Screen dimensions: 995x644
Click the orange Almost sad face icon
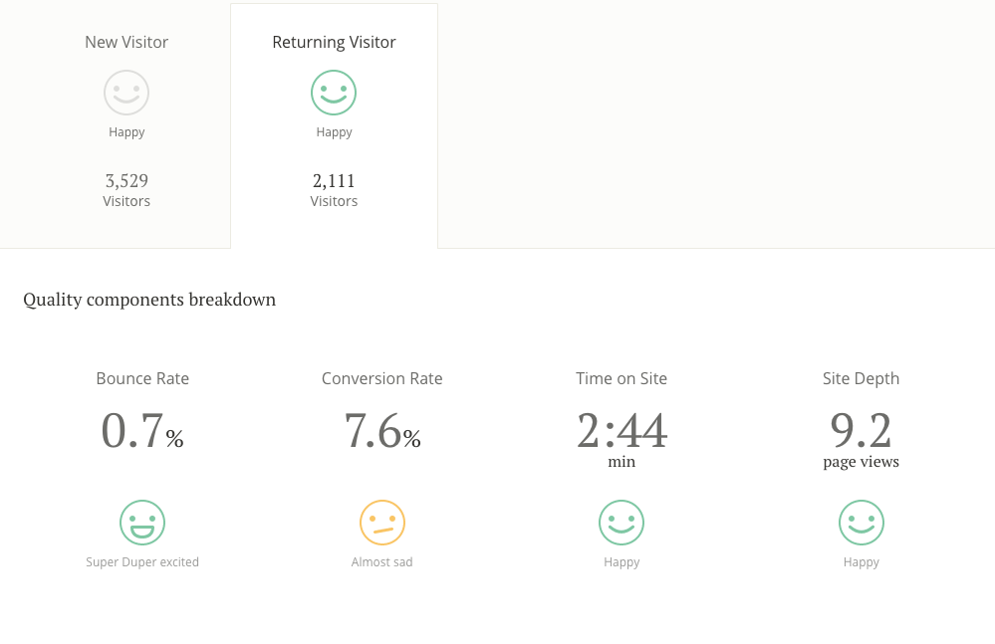(x=382, y=523)
